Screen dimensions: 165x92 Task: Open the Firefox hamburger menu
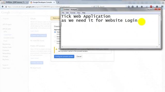(162, 7)
